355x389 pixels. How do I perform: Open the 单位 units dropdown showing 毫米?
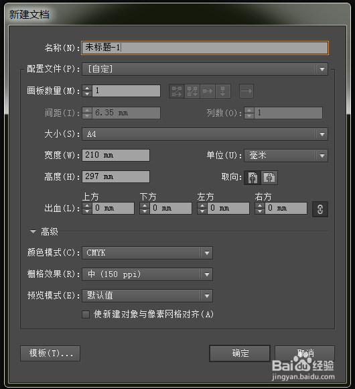(286, 156)
